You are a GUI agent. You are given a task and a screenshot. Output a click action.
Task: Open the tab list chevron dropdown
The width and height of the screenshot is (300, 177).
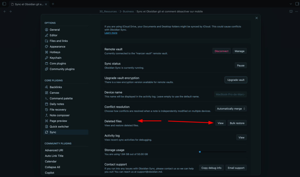click(x=291, y=4)
